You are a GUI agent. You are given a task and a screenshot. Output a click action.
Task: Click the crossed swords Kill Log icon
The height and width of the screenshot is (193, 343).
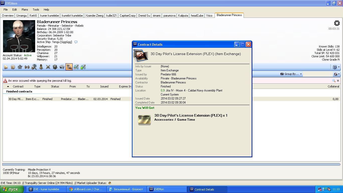click(48, 67)
